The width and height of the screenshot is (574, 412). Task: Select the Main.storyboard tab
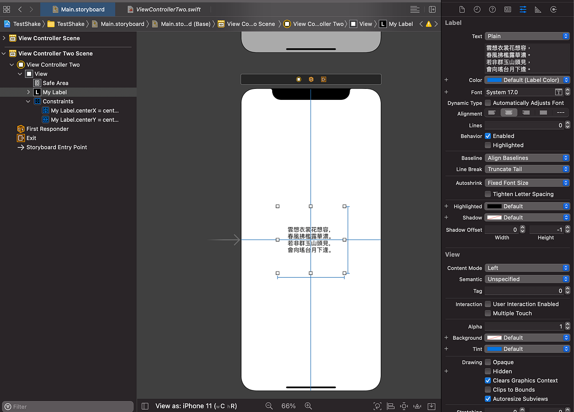pos(77,10)
